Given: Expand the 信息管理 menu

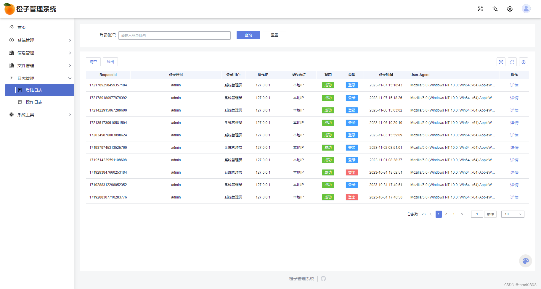Looking at the screenshot, I should pyautogui.click(x=70, y=53).
